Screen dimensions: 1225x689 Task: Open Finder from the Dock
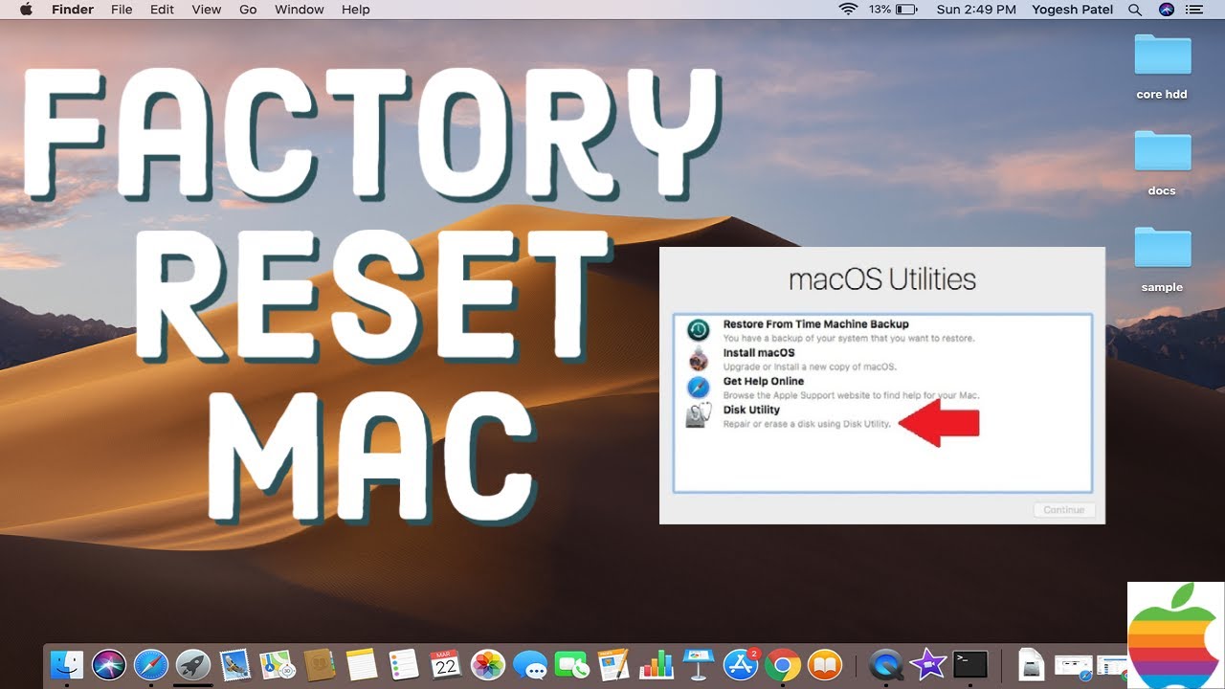coord(68,664)
